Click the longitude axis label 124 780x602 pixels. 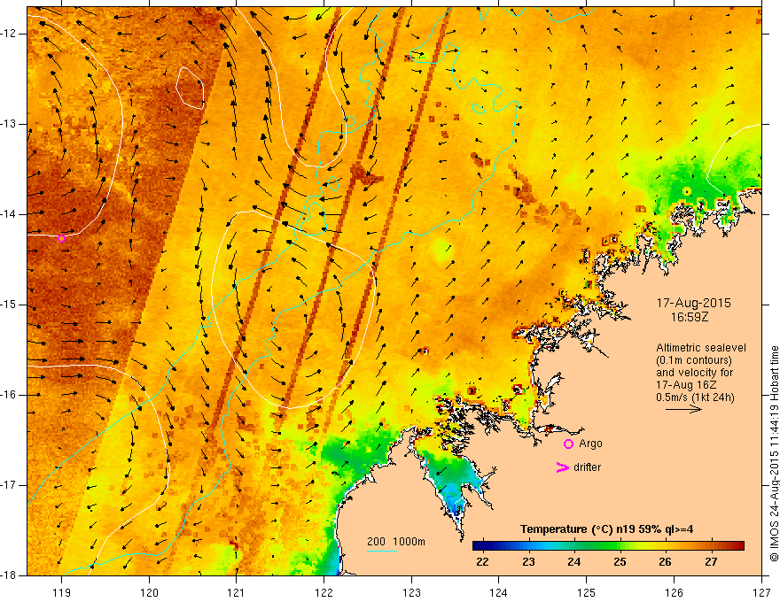tap(499, 592)
